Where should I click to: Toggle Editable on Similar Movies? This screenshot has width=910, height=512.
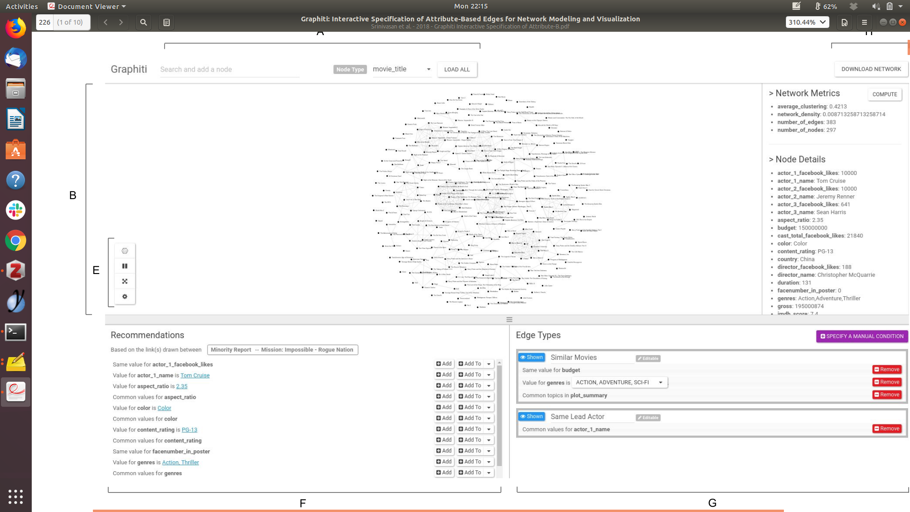(x=648, y=358)
